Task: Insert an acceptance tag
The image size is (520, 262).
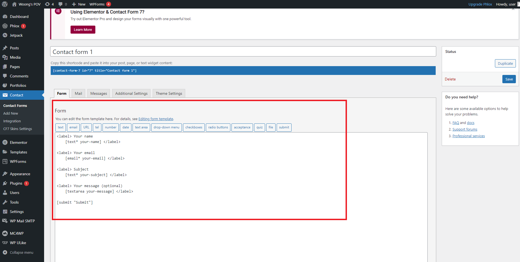Action: [242, 127]
